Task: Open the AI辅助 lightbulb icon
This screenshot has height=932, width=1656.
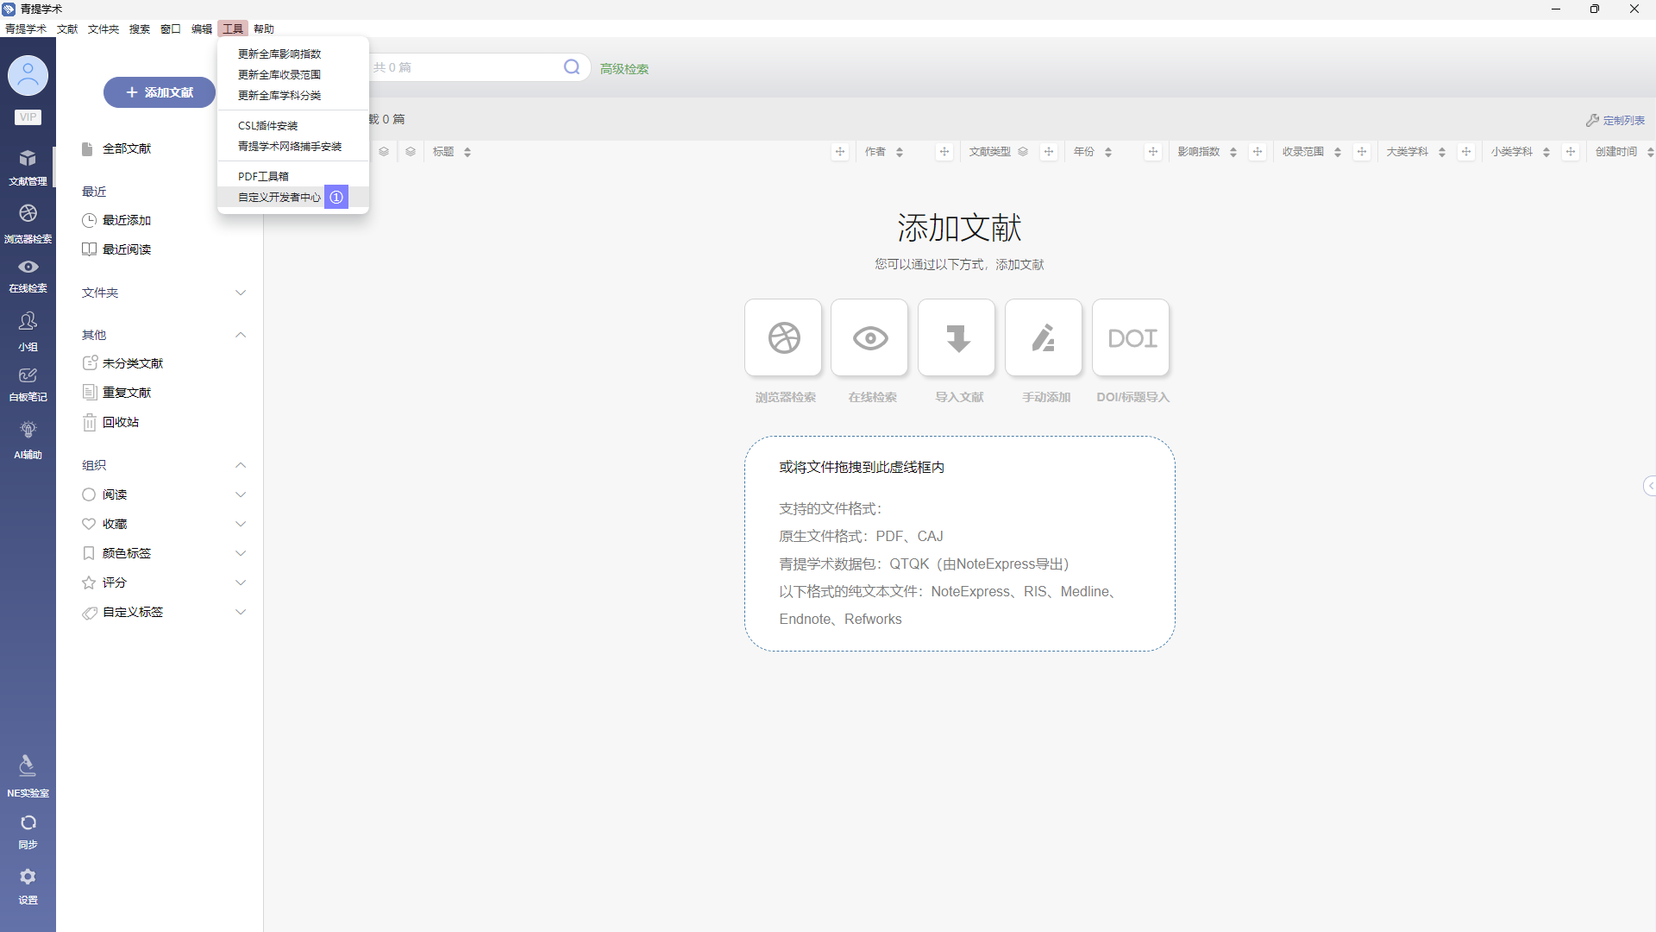Action: tap(28, 430)
